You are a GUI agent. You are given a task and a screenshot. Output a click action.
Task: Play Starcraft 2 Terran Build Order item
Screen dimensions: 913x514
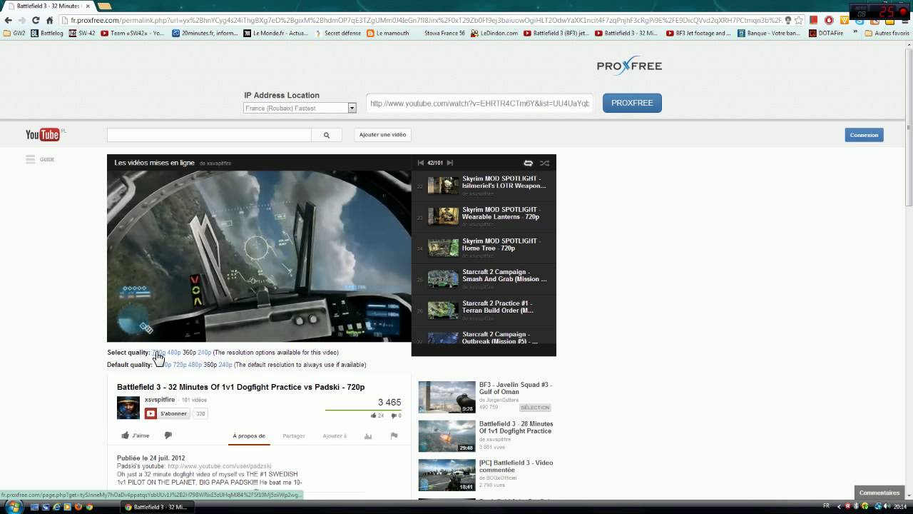tap(485, 309)
